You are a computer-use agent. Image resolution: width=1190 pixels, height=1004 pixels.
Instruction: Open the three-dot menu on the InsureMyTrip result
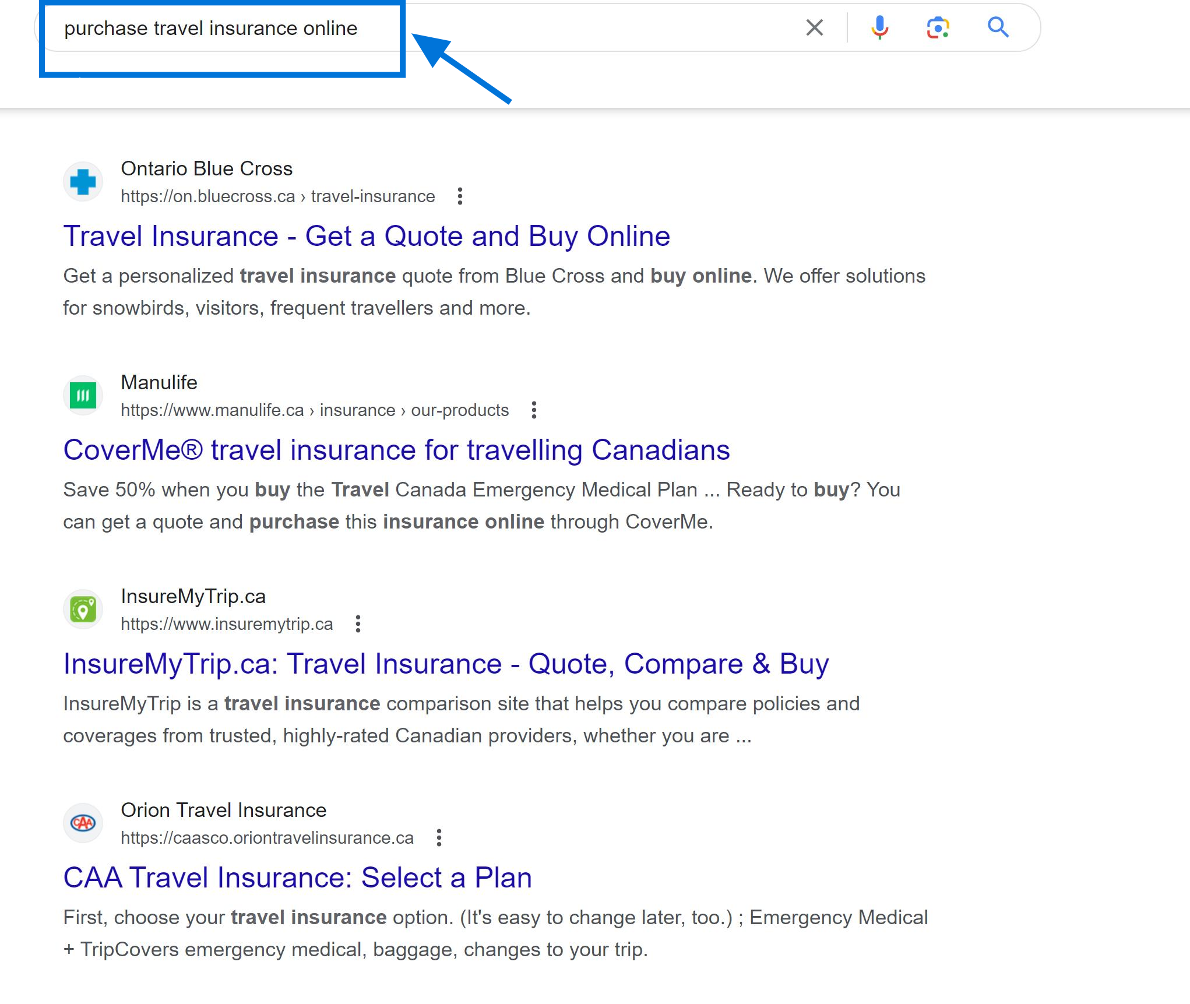pyautogui.click(x=358, y=624)
